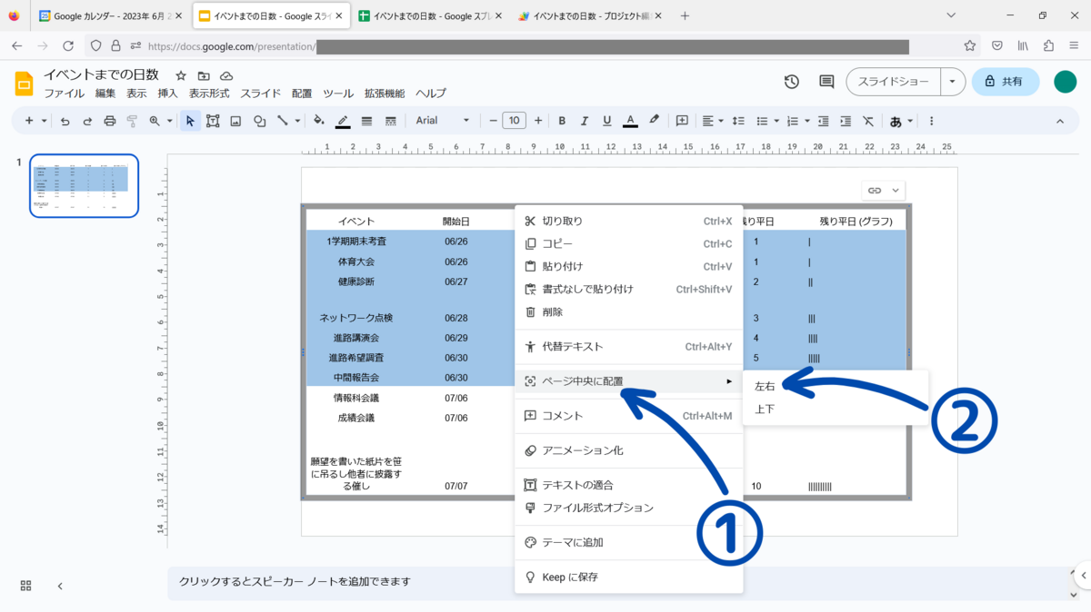Image resolution: width=1091 pixels, height=612 pixels.
Task: Open the text alignment dropdown
Action: click(713, 121)
